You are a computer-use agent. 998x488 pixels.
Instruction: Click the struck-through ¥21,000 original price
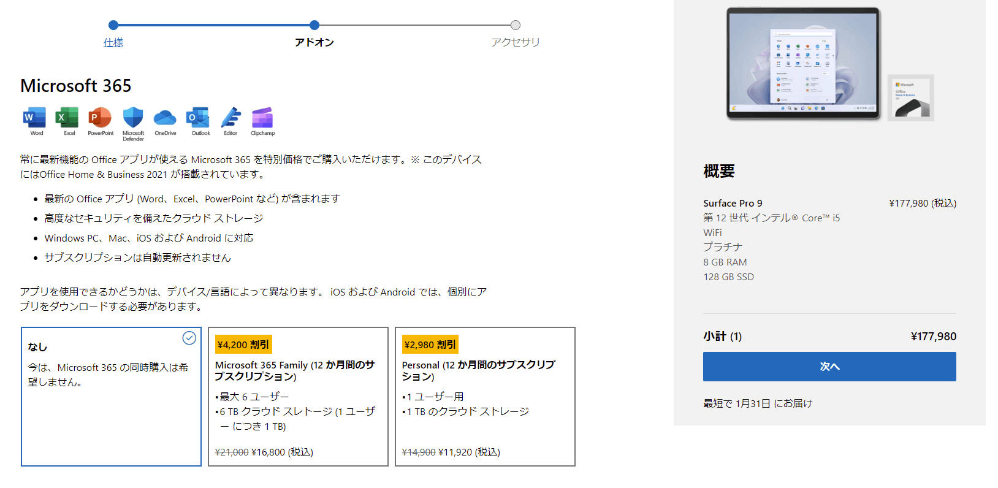click(x=232, y=452)
